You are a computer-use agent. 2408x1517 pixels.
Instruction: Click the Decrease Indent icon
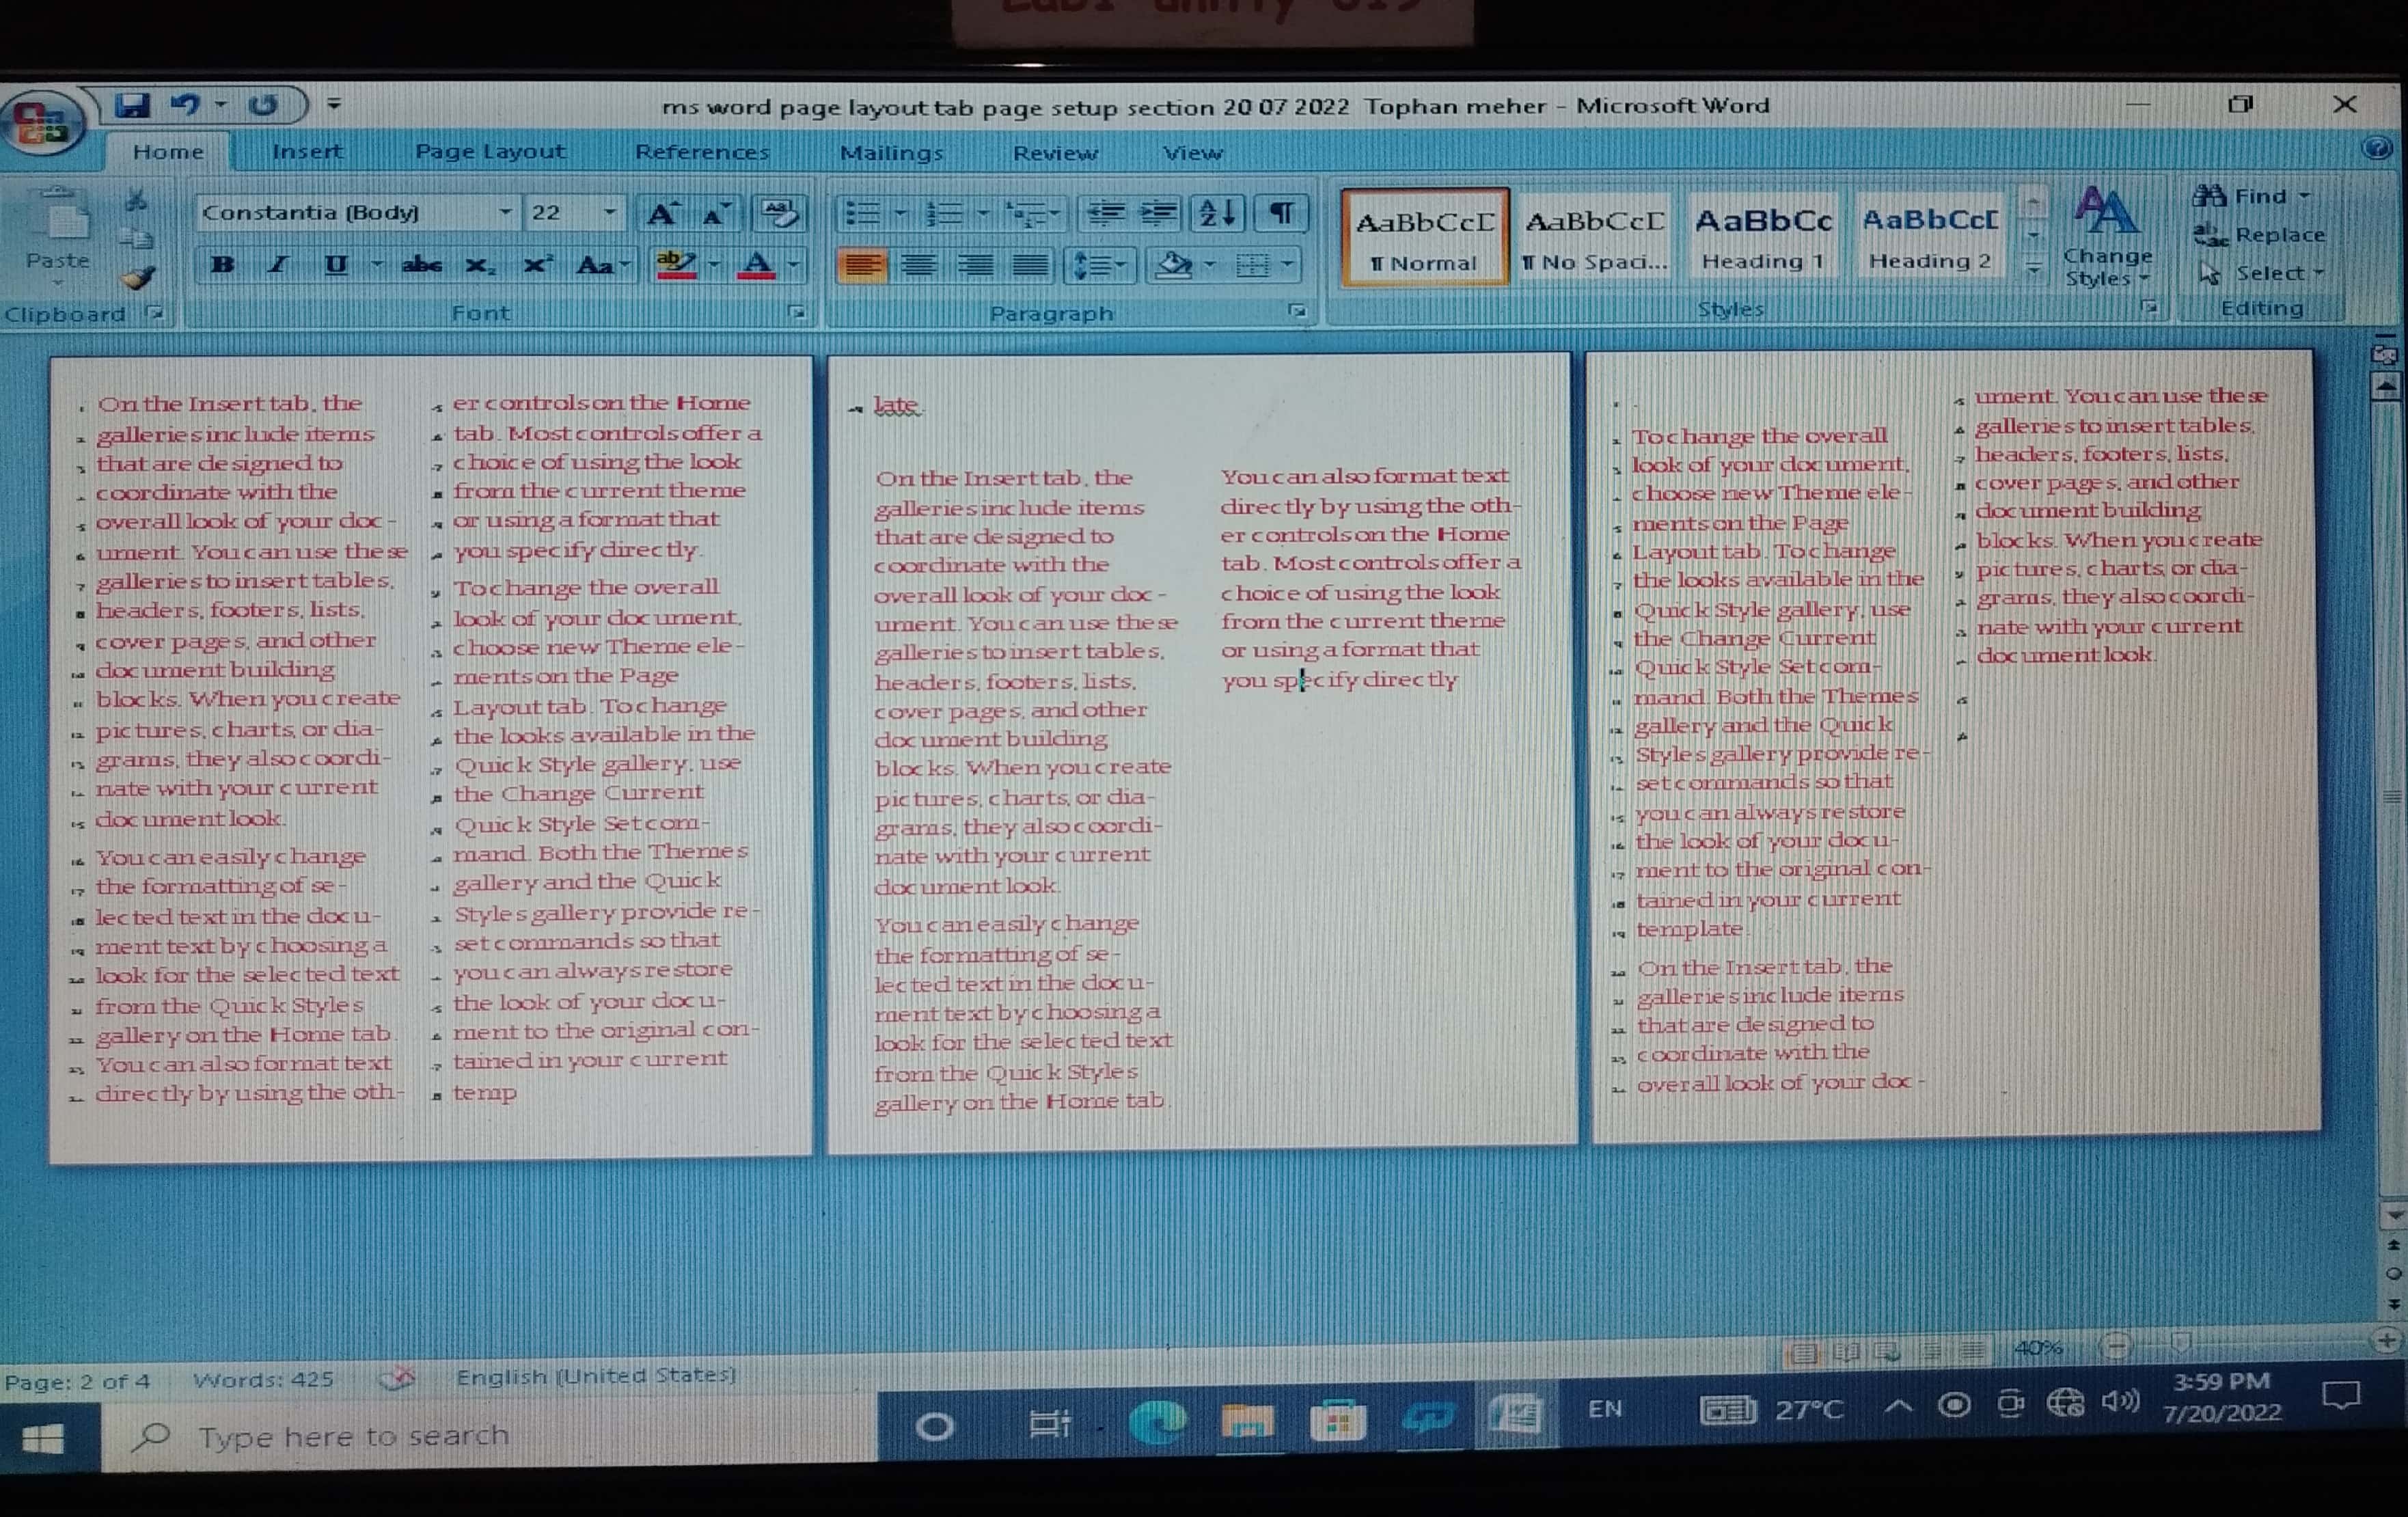(x=1105, y=213)
